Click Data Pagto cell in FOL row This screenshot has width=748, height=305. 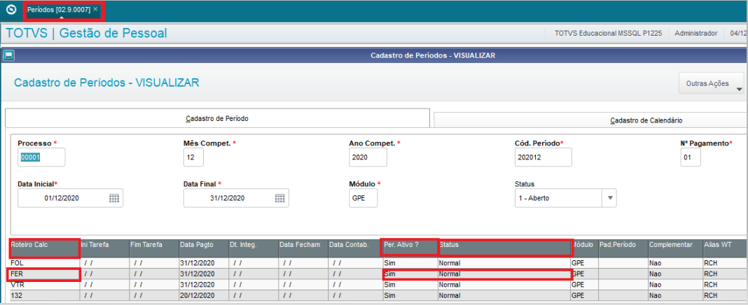coord(203,262)
